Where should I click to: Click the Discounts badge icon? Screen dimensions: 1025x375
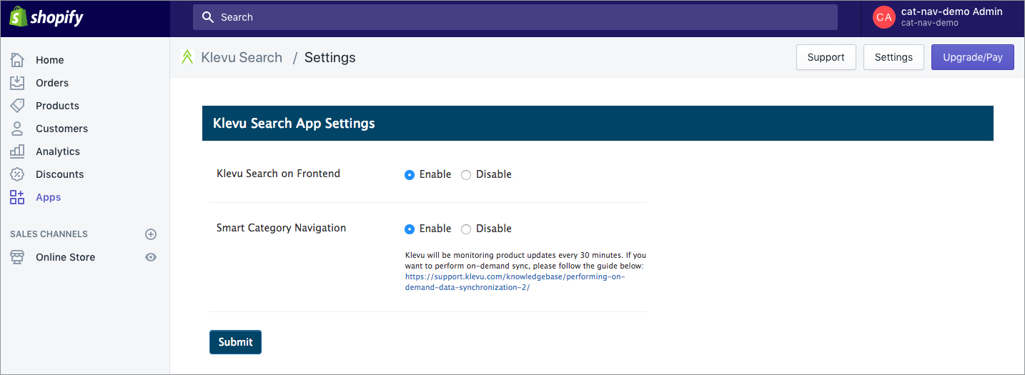pyautogui.click(x=17, y=174)
